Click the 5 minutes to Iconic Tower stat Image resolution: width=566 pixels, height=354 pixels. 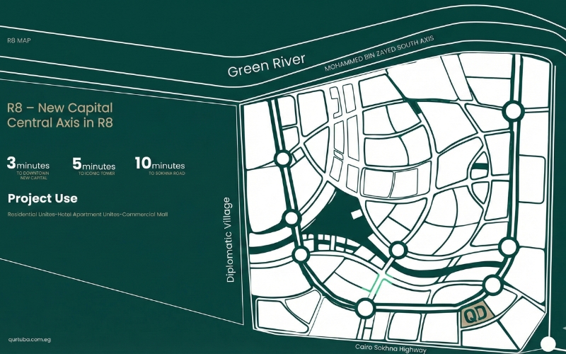(x=93, y=166)
